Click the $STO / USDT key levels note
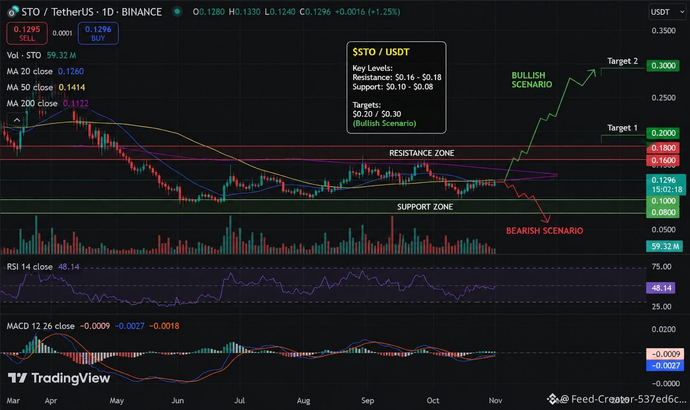The width and height of the screenshot is (690, 410). pos(397,87)
